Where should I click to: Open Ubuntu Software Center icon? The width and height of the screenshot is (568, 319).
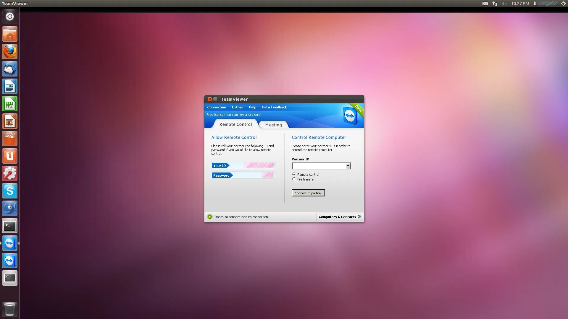point(10,139)
